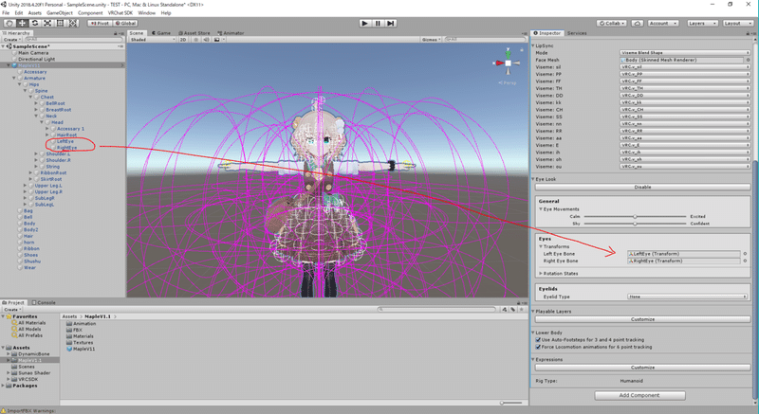Click Customize under Playable Layers
This screenshot has width=759, height=414.
pyautogui.click(x=642, y=319)
